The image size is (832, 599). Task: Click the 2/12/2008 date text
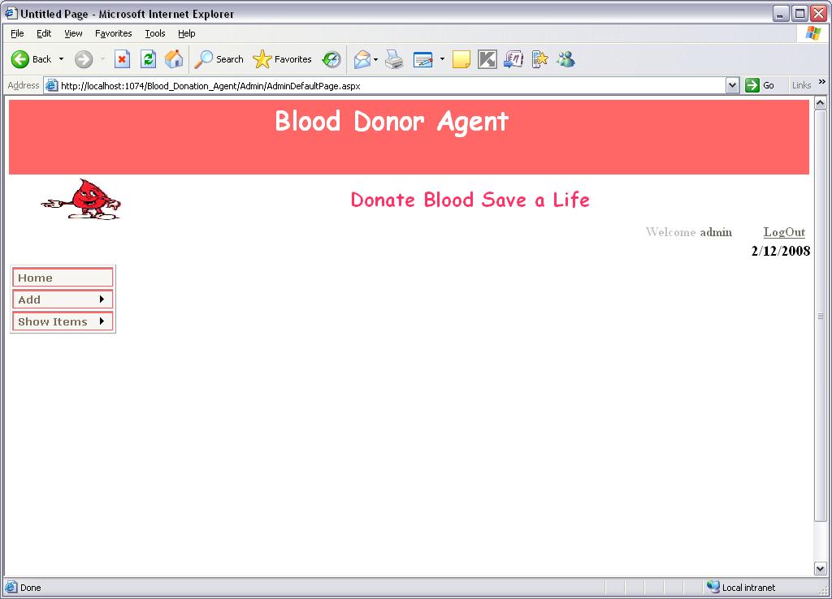[x=781, y=252]
